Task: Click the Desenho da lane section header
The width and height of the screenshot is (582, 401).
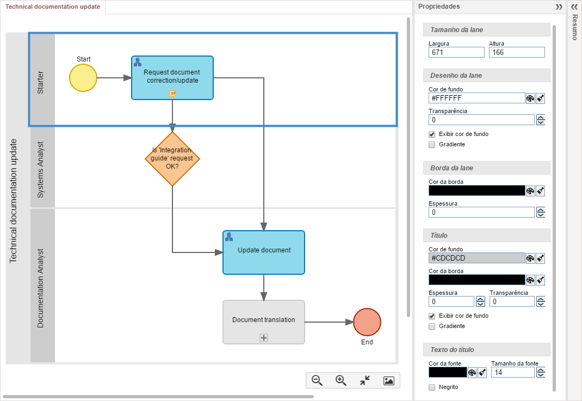Action: (486, 76)
